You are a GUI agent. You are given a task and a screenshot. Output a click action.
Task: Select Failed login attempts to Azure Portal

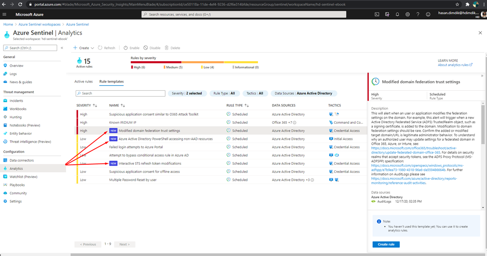coord(222,147)
